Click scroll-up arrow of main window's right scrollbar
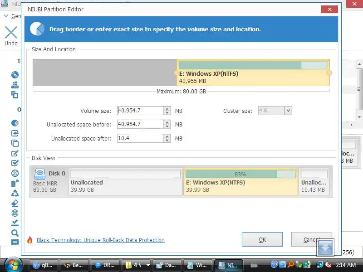 359,64
